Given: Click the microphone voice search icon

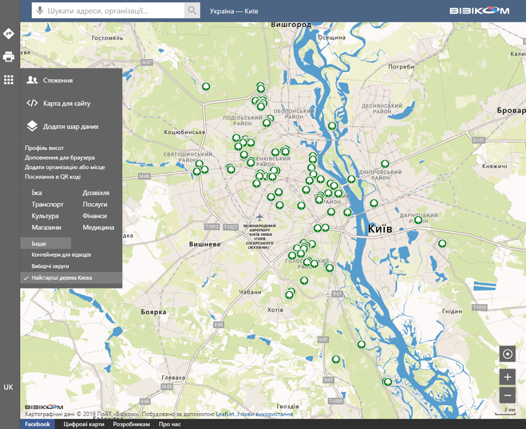Looking at the screenshot, I should click(x=39, y=10).
